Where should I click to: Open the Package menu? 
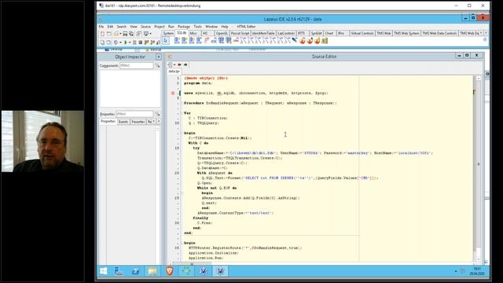(184, 26)
